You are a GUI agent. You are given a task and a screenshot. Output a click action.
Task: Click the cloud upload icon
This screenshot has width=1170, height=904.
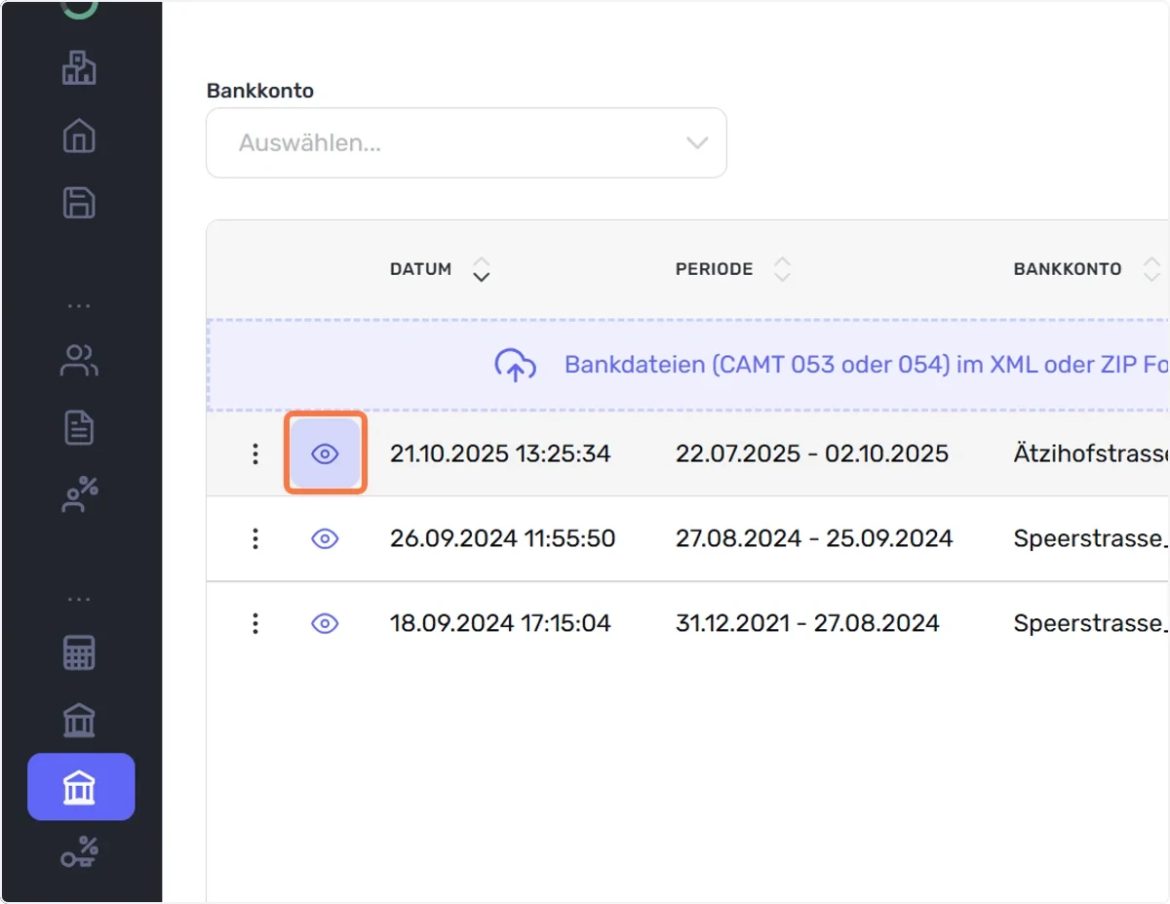(x=515, y=365)
